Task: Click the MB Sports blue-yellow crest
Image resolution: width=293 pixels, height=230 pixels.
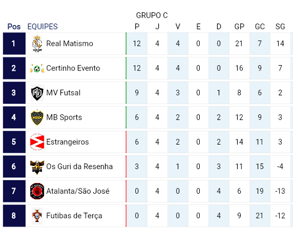Action: [x=37, y=117]
